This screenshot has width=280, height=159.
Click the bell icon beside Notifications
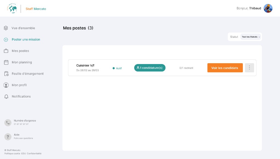point(6,97)
